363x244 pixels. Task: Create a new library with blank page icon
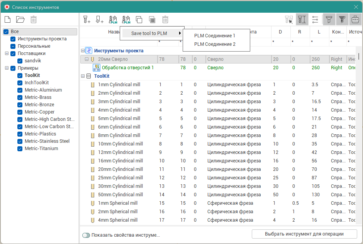(7, 19)
